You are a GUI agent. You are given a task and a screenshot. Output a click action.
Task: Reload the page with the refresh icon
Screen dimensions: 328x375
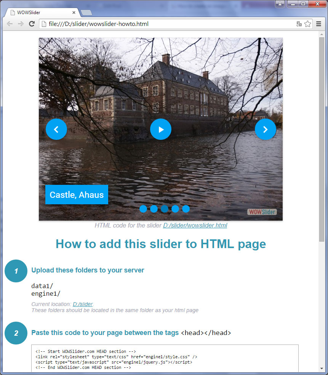pyautogui.click(x=32, y=24)
